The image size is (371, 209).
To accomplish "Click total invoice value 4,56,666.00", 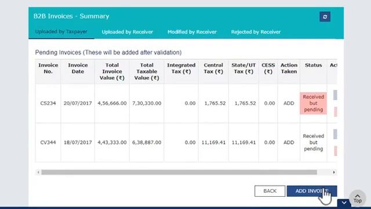I will point(112,103).
